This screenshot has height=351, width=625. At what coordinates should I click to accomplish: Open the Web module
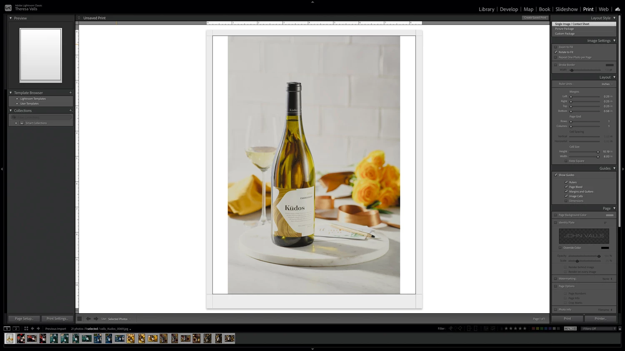603,9
